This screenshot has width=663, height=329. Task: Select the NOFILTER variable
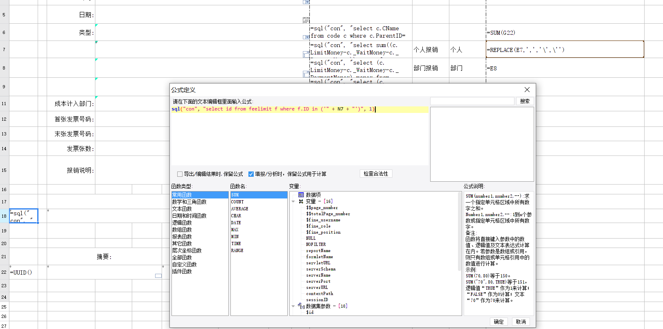[x=316, y=244]
